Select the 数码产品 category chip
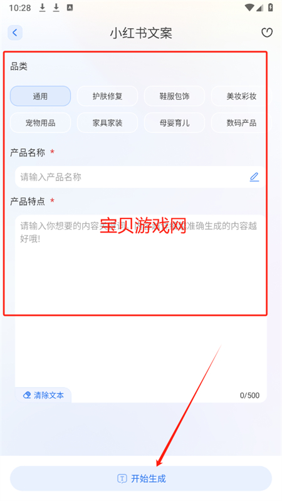 tap(241, 123)
